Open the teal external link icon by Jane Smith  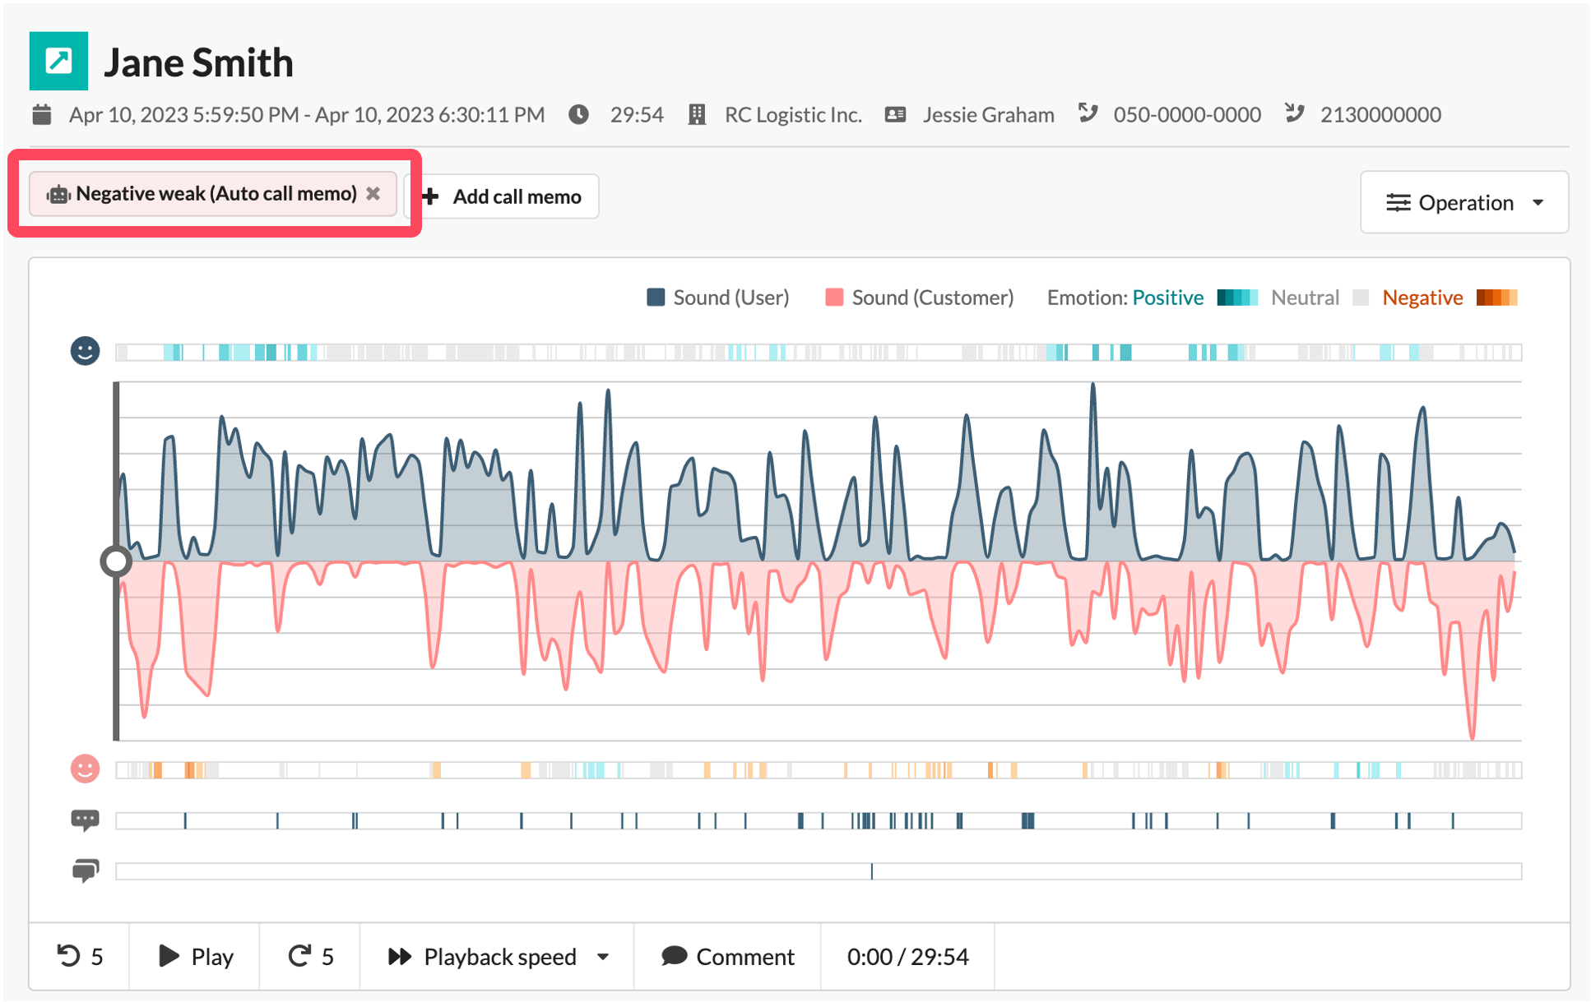click(58, 61)
